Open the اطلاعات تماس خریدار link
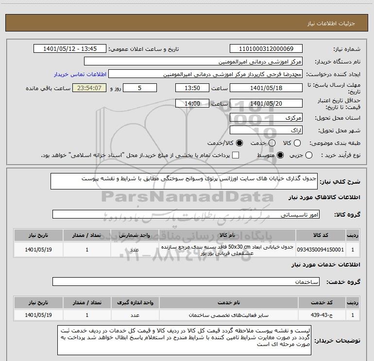The width and height of the screenshot is (374, 361). pos(80,74)
